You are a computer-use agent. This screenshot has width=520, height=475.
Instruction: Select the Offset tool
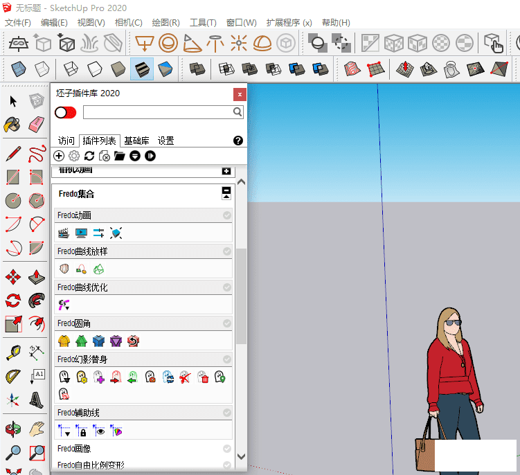[37, 324]
